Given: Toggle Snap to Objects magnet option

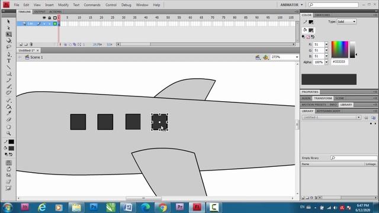Looking at the screenshot, I should 8,163.
